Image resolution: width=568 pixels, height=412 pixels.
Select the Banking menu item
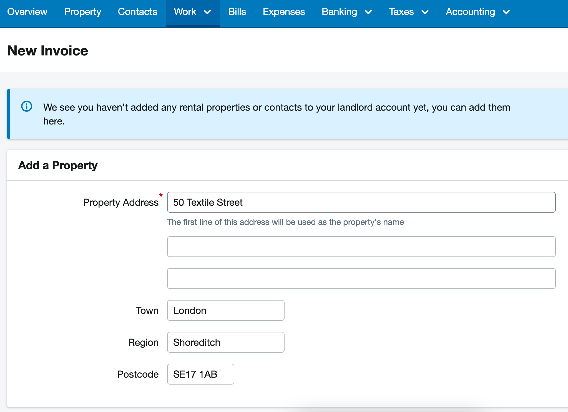(x=339, y=12)
